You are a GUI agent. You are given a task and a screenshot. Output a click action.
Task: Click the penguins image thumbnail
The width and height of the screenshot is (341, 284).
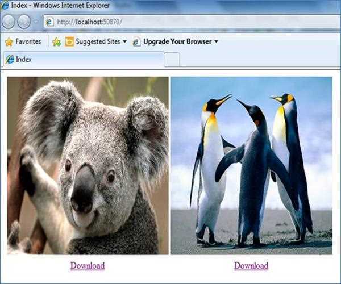coord(252,166)
